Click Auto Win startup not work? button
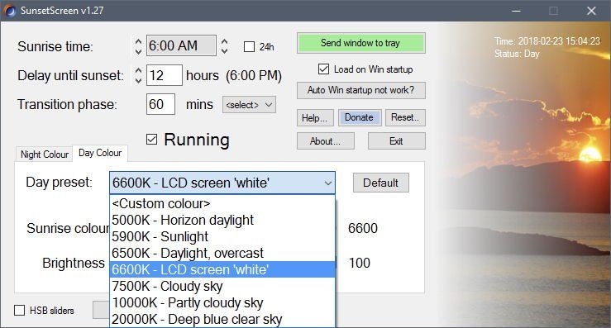Viewport: 611px width, 328px height. tap(360, 90)
